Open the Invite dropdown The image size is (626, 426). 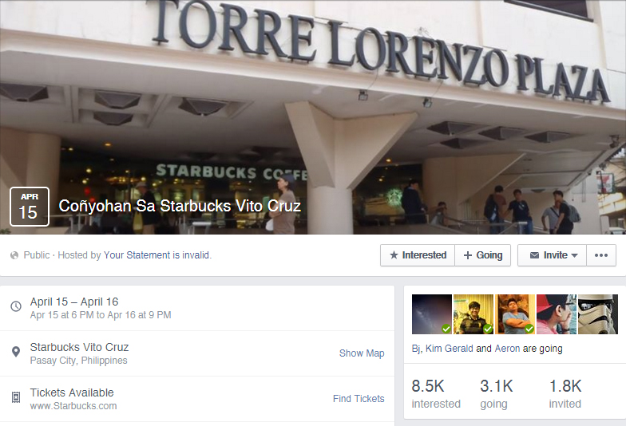553,255
